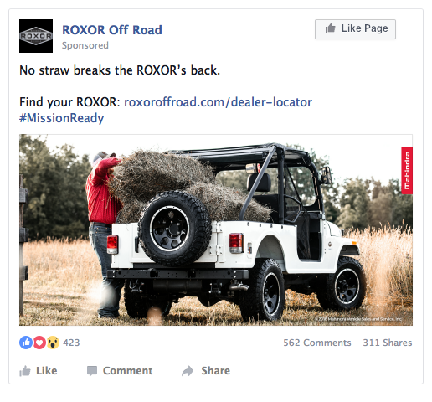Click the Share text button

pos(216,371)
